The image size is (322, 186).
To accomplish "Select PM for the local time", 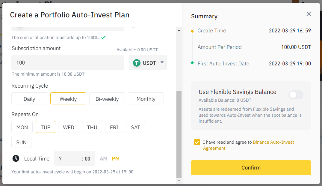I will [x=116, y=159].
